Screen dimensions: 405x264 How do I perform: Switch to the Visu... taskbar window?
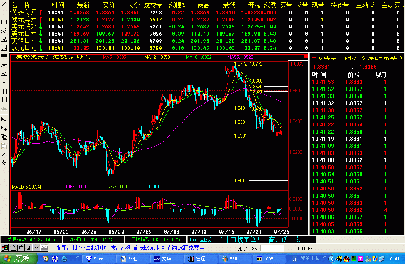pyautogui.click(x=99, y=259)
